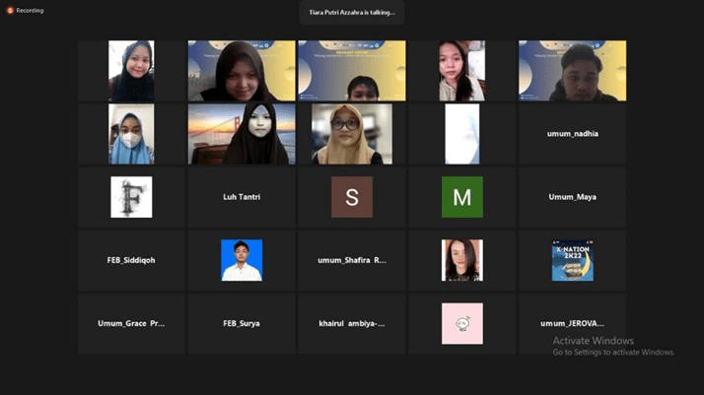Click the 'Tiara Putri Azzahra is talking' banner
This screenshot has width=704, height=395.
352,13
